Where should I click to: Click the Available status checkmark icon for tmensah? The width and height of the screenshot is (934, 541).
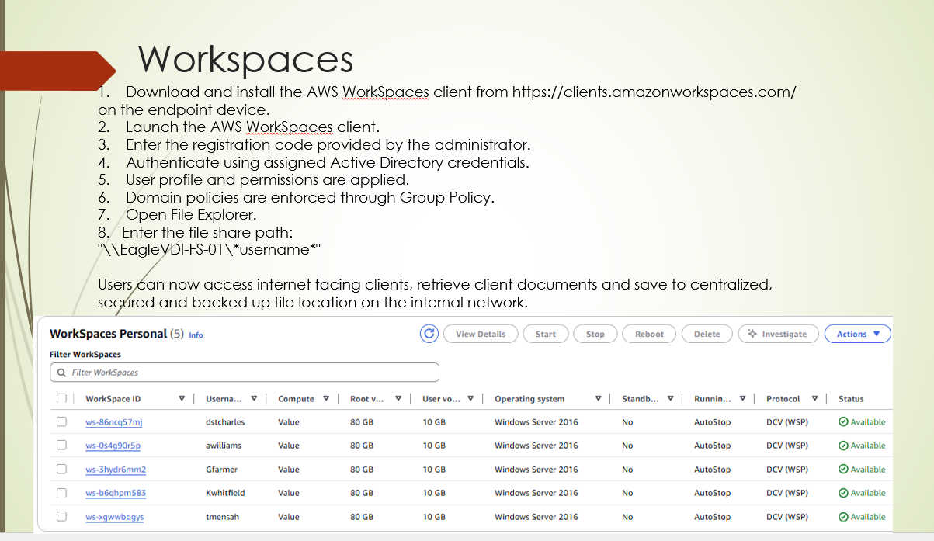843,517
